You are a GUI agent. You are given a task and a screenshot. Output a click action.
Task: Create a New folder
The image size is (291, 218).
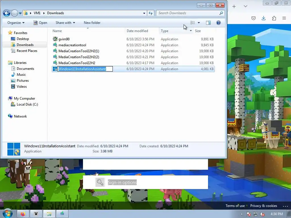92,23
